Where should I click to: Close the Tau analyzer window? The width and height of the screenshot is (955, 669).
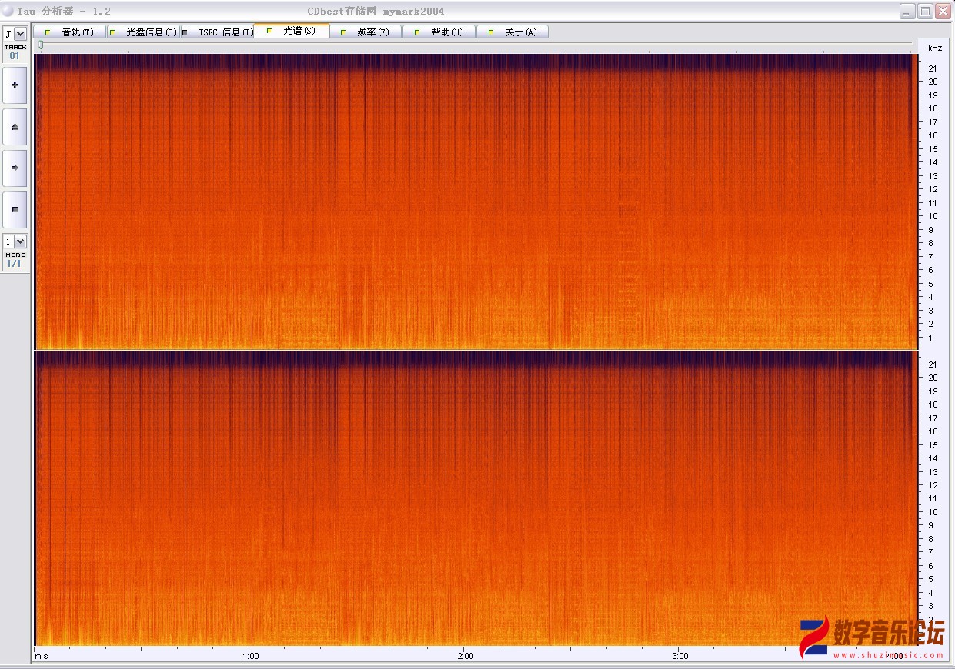pyautogui.click(x=943, y=11)
